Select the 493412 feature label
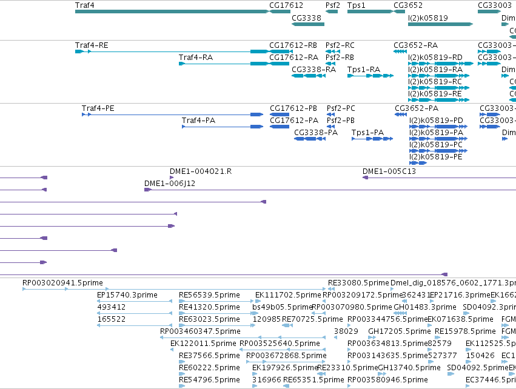 click(111, 307)
